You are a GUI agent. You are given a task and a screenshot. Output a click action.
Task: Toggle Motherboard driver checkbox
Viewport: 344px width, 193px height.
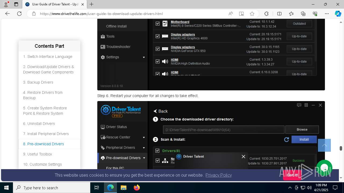pos(158,24)
